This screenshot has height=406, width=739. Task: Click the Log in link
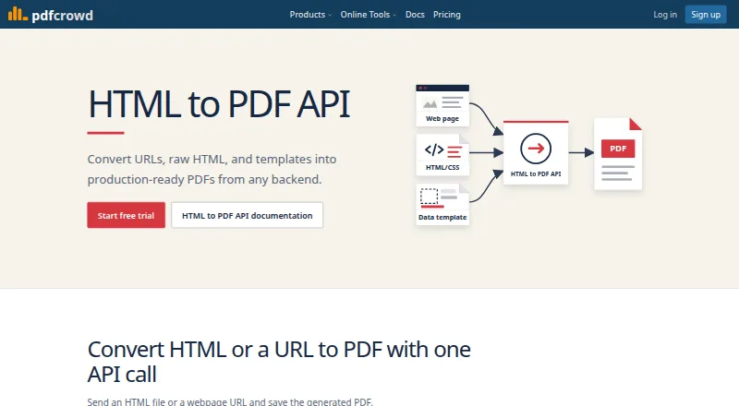click(x=665, y=15)
